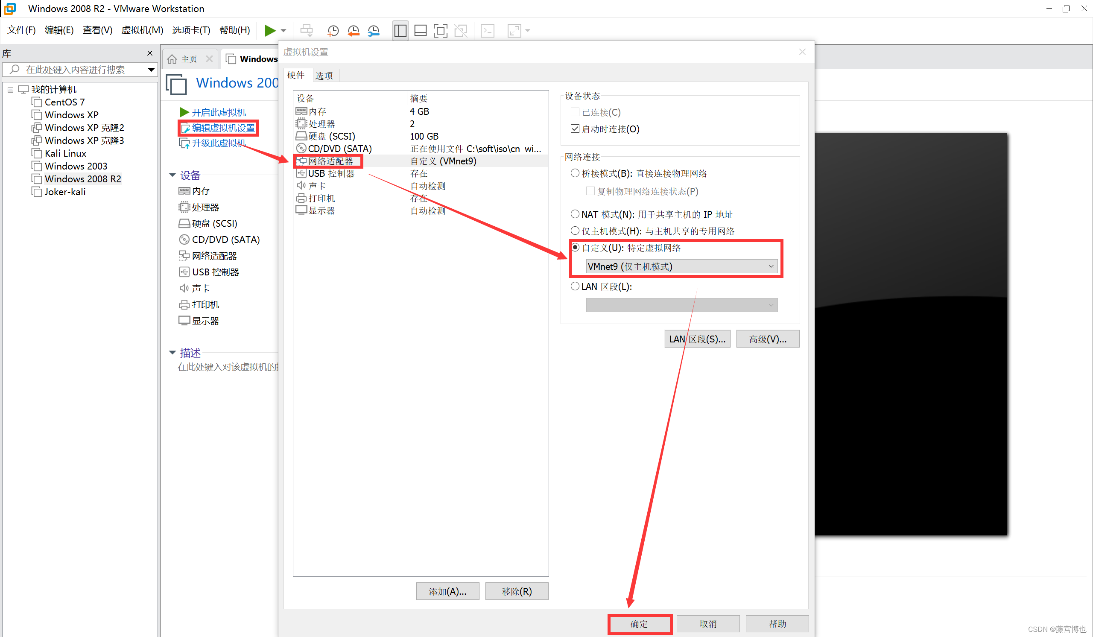
Task: Collapse the 我的计算机 tree node
Action: pos(10,90)
